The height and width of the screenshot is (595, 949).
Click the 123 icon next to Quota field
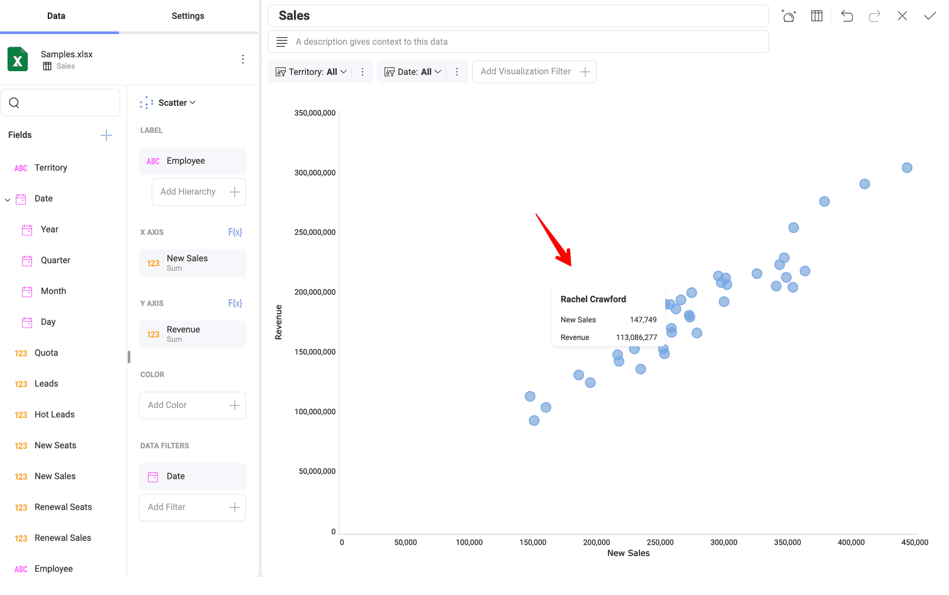(x=21, y=353)
